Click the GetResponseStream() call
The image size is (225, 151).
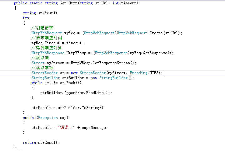pos(113,63)
